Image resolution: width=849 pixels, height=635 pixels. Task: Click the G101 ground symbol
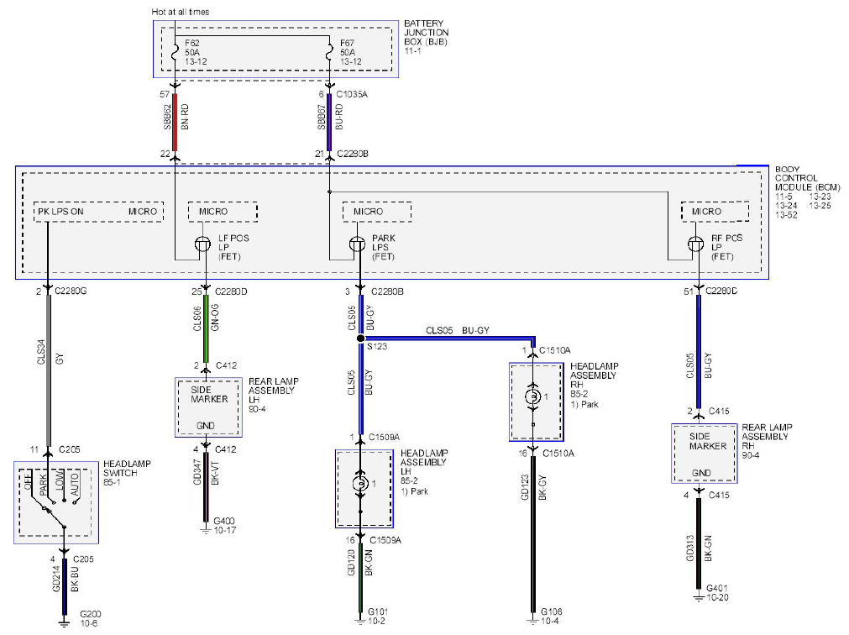[360, 619]
